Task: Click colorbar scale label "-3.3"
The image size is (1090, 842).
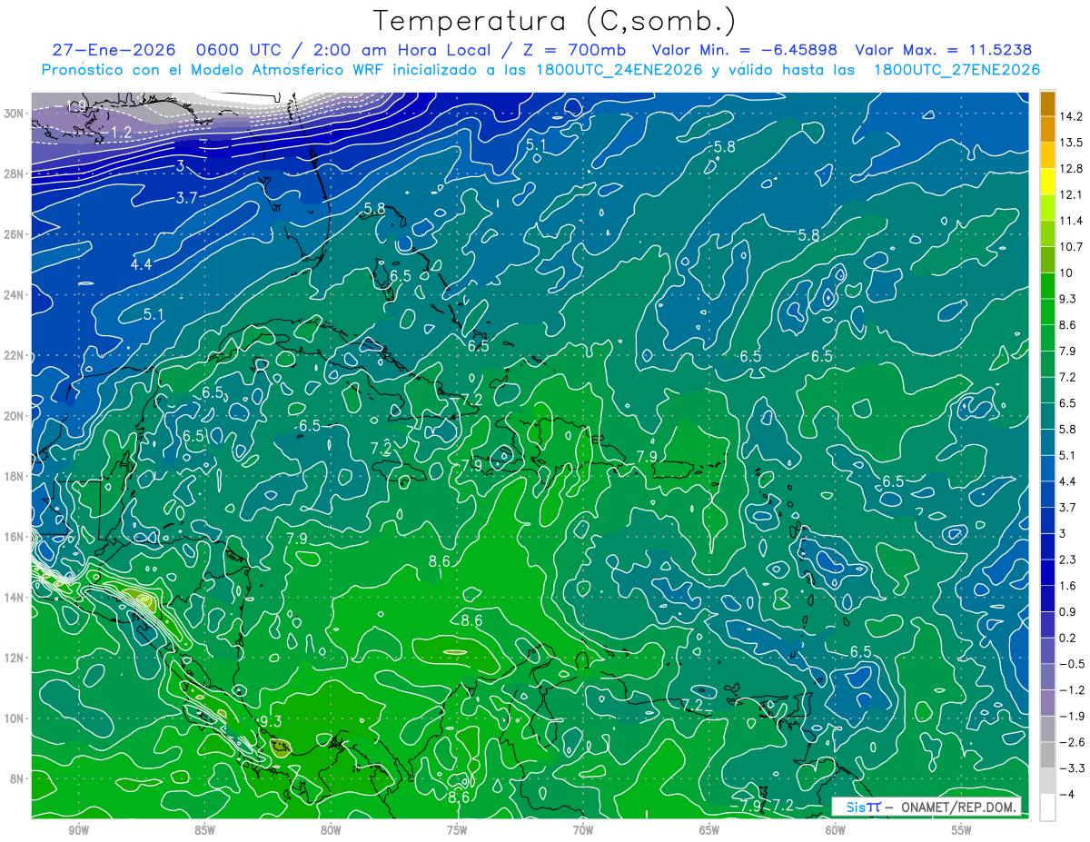Action: coord(1071,768)
